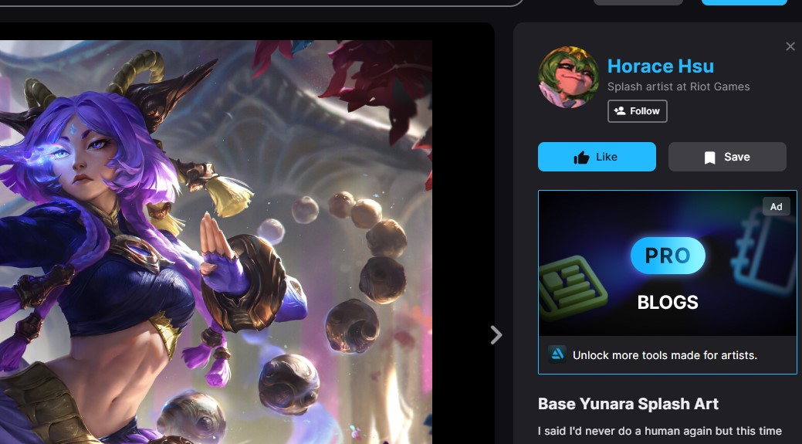
Task: Focus the search field at the top
Action: [255, 2]
